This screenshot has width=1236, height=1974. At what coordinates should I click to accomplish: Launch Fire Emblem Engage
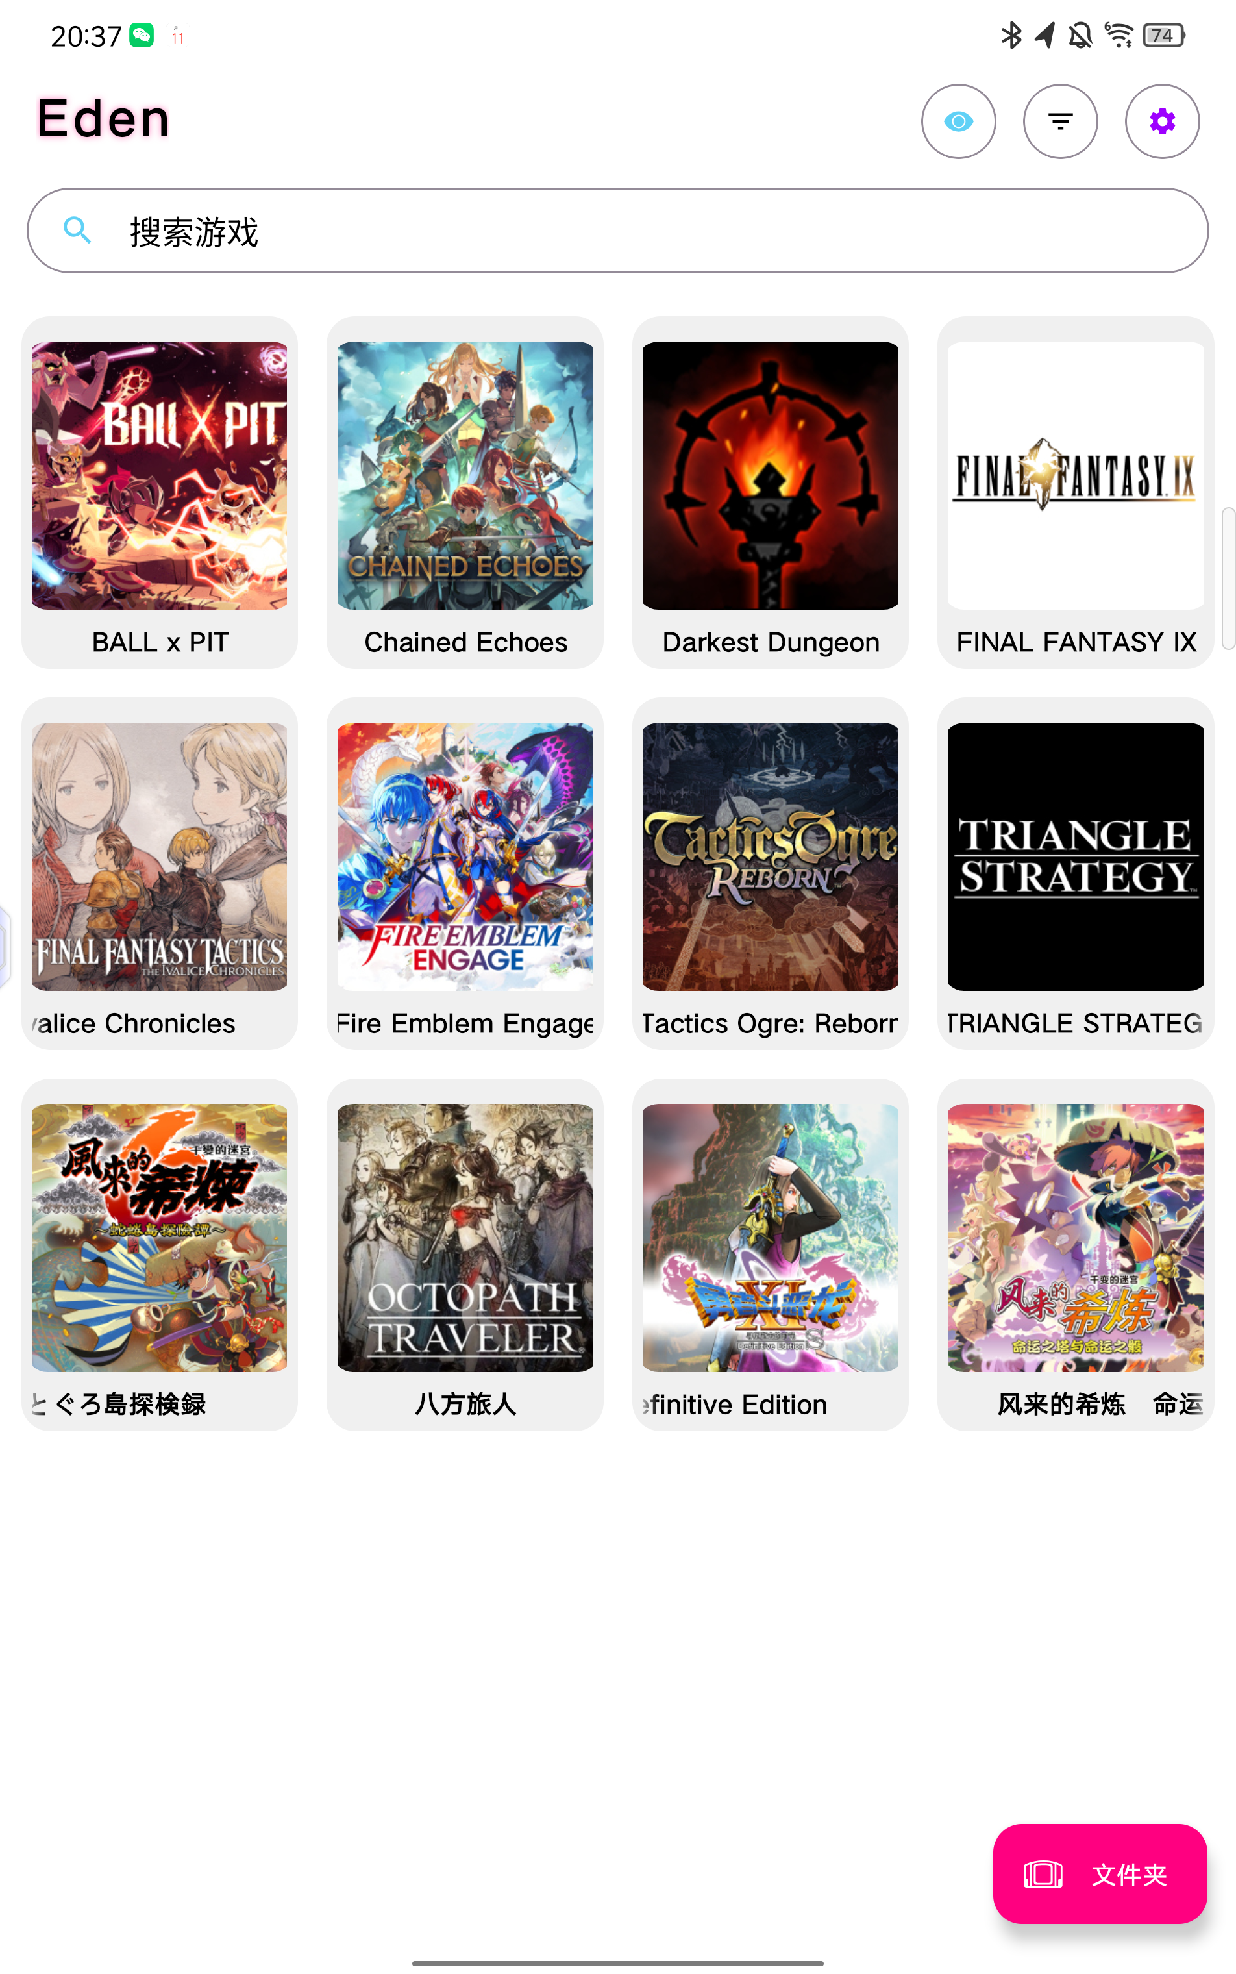pyautogui.click(x=464, y=873)
